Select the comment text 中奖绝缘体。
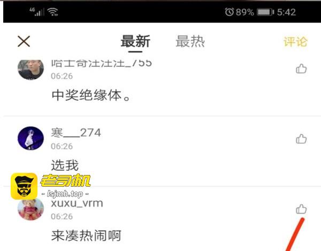 click(x=91, y=95)
